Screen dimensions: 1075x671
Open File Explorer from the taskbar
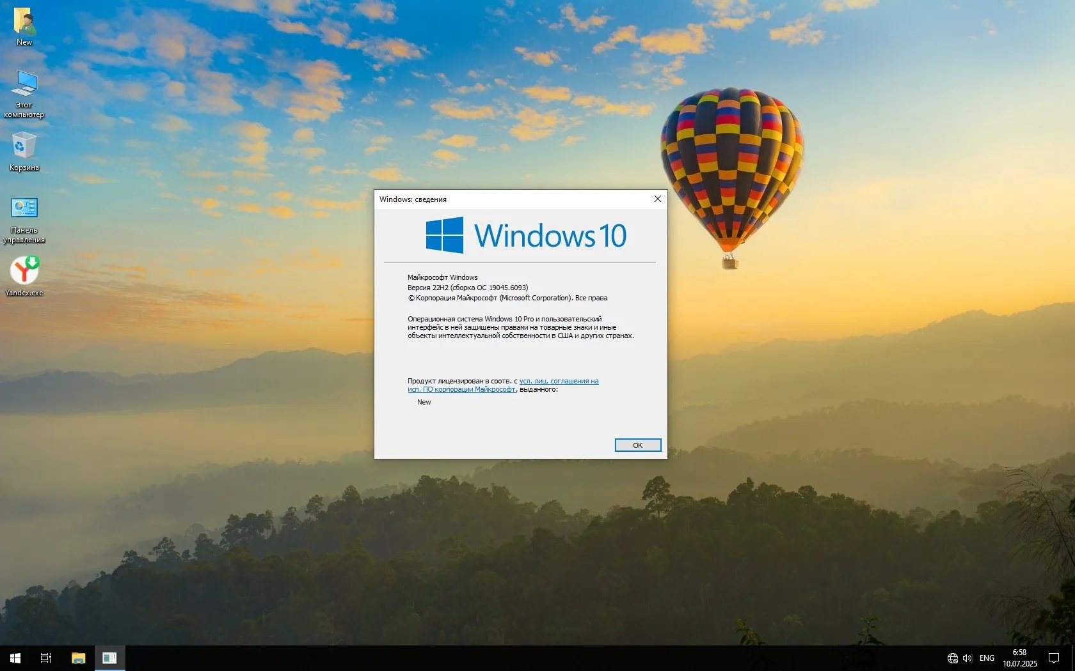point(78,658)
